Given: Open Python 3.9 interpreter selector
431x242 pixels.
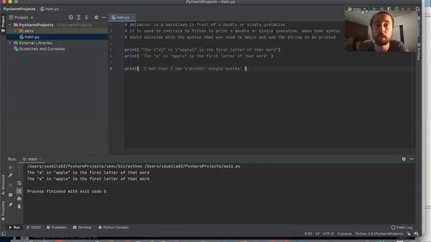Looking at the screenshot, I should pyautogui.click(x=379, y=234).
